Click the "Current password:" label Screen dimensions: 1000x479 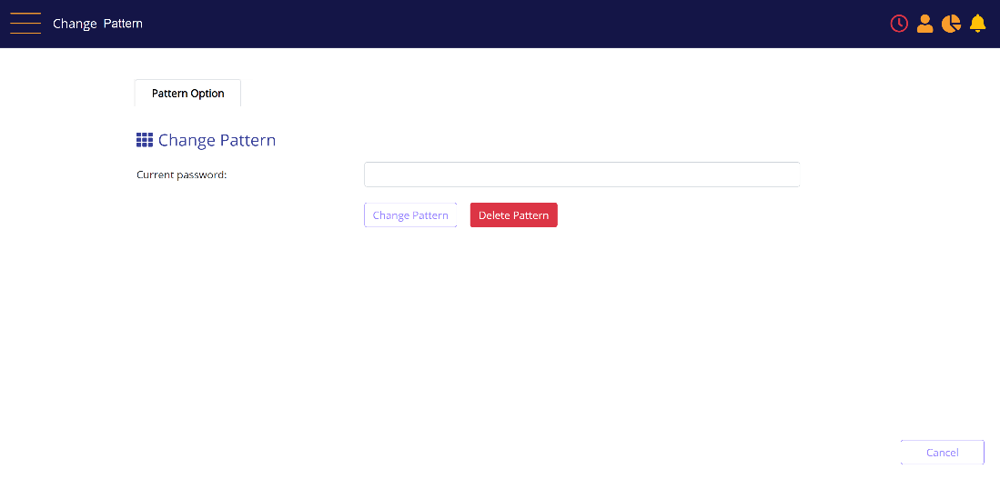click(182, 175)
